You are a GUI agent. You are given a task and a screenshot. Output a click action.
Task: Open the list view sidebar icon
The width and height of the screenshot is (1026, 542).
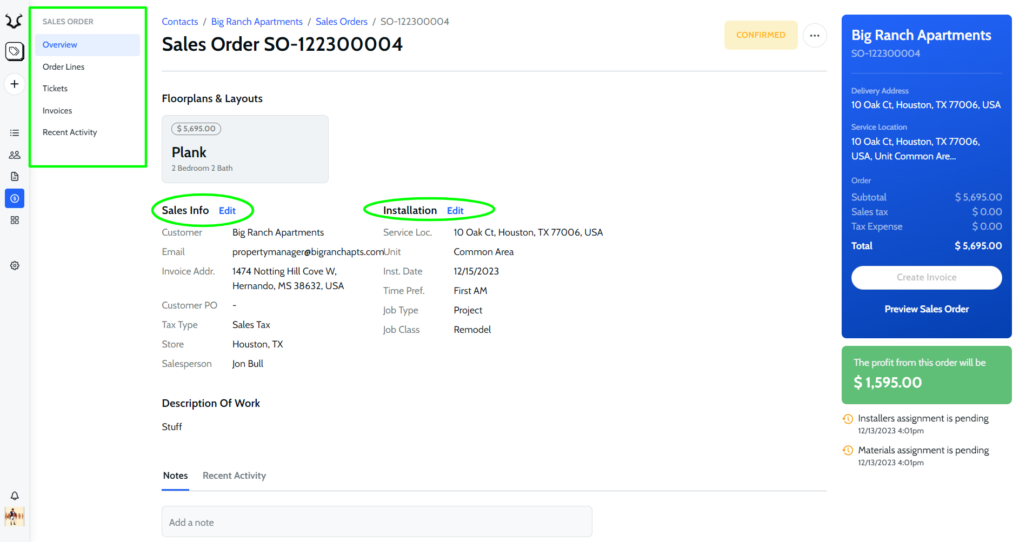(15, 133)
